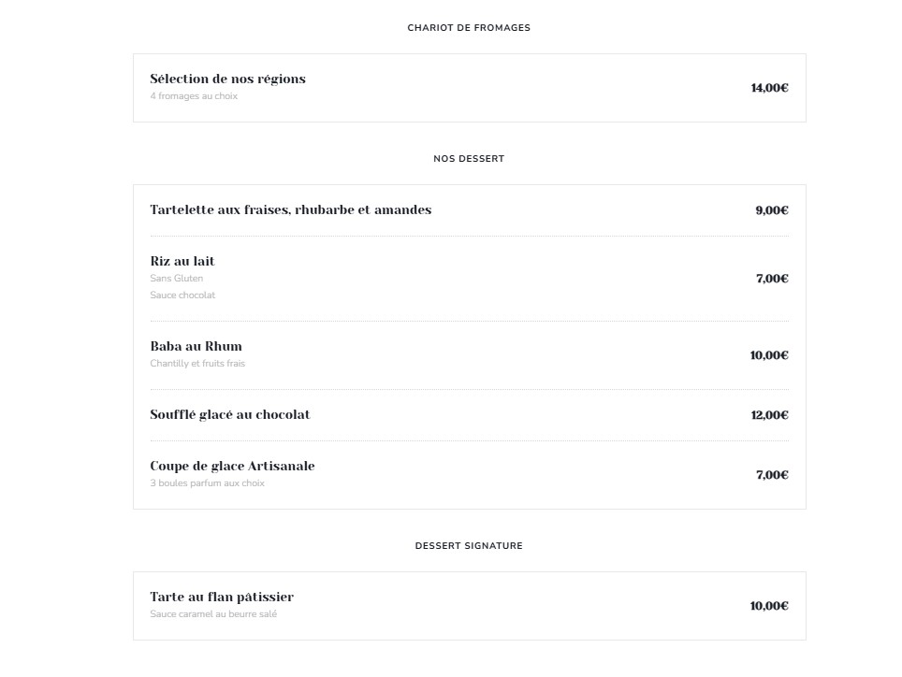
Task: Click 3 boules parfum aux choix text
Action: pos(207,483)
